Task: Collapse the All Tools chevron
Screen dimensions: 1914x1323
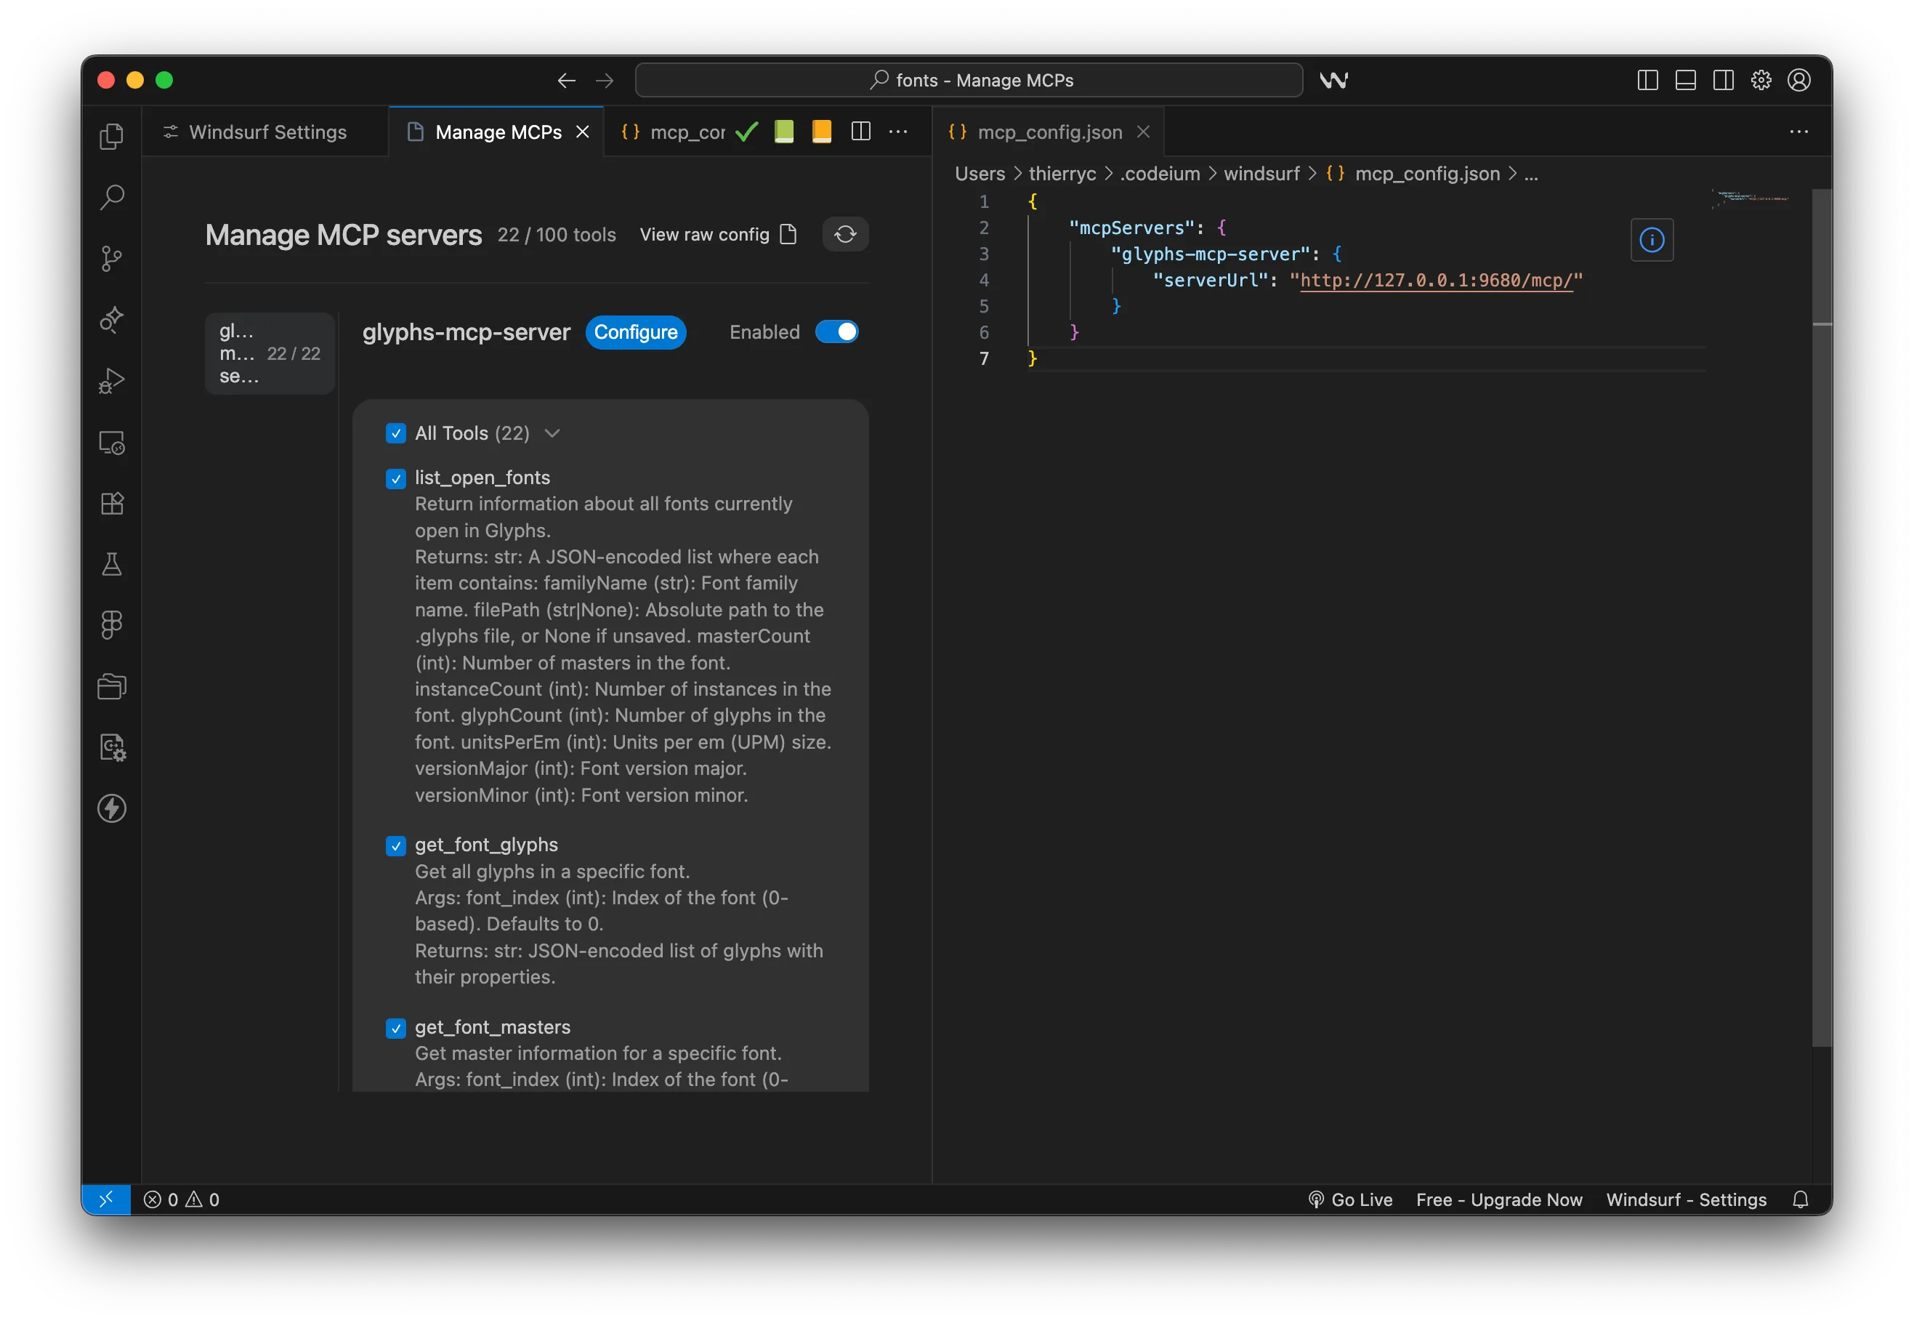Action: pyautogui.click(x=553, y=433)
